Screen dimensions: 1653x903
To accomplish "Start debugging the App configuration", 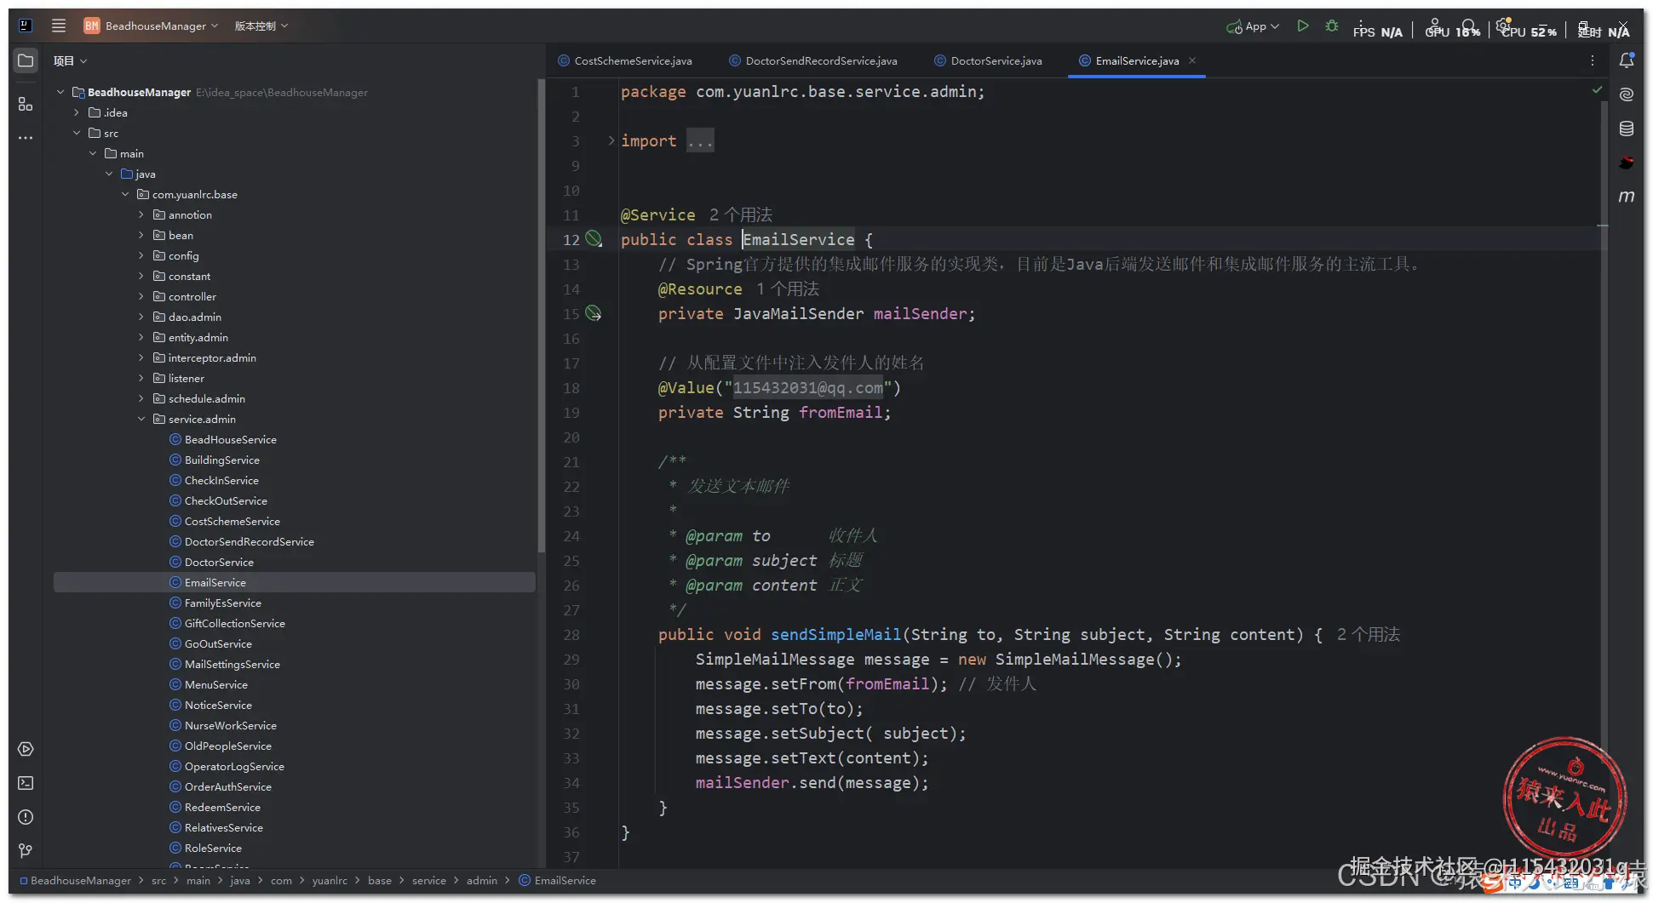I will [x=1332, y=26].
